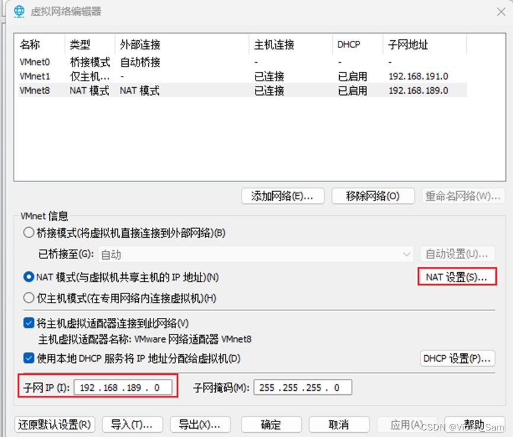Click 移除网络(O) button
This screenshot has width=513, height=437.
[x=373, y=196]
